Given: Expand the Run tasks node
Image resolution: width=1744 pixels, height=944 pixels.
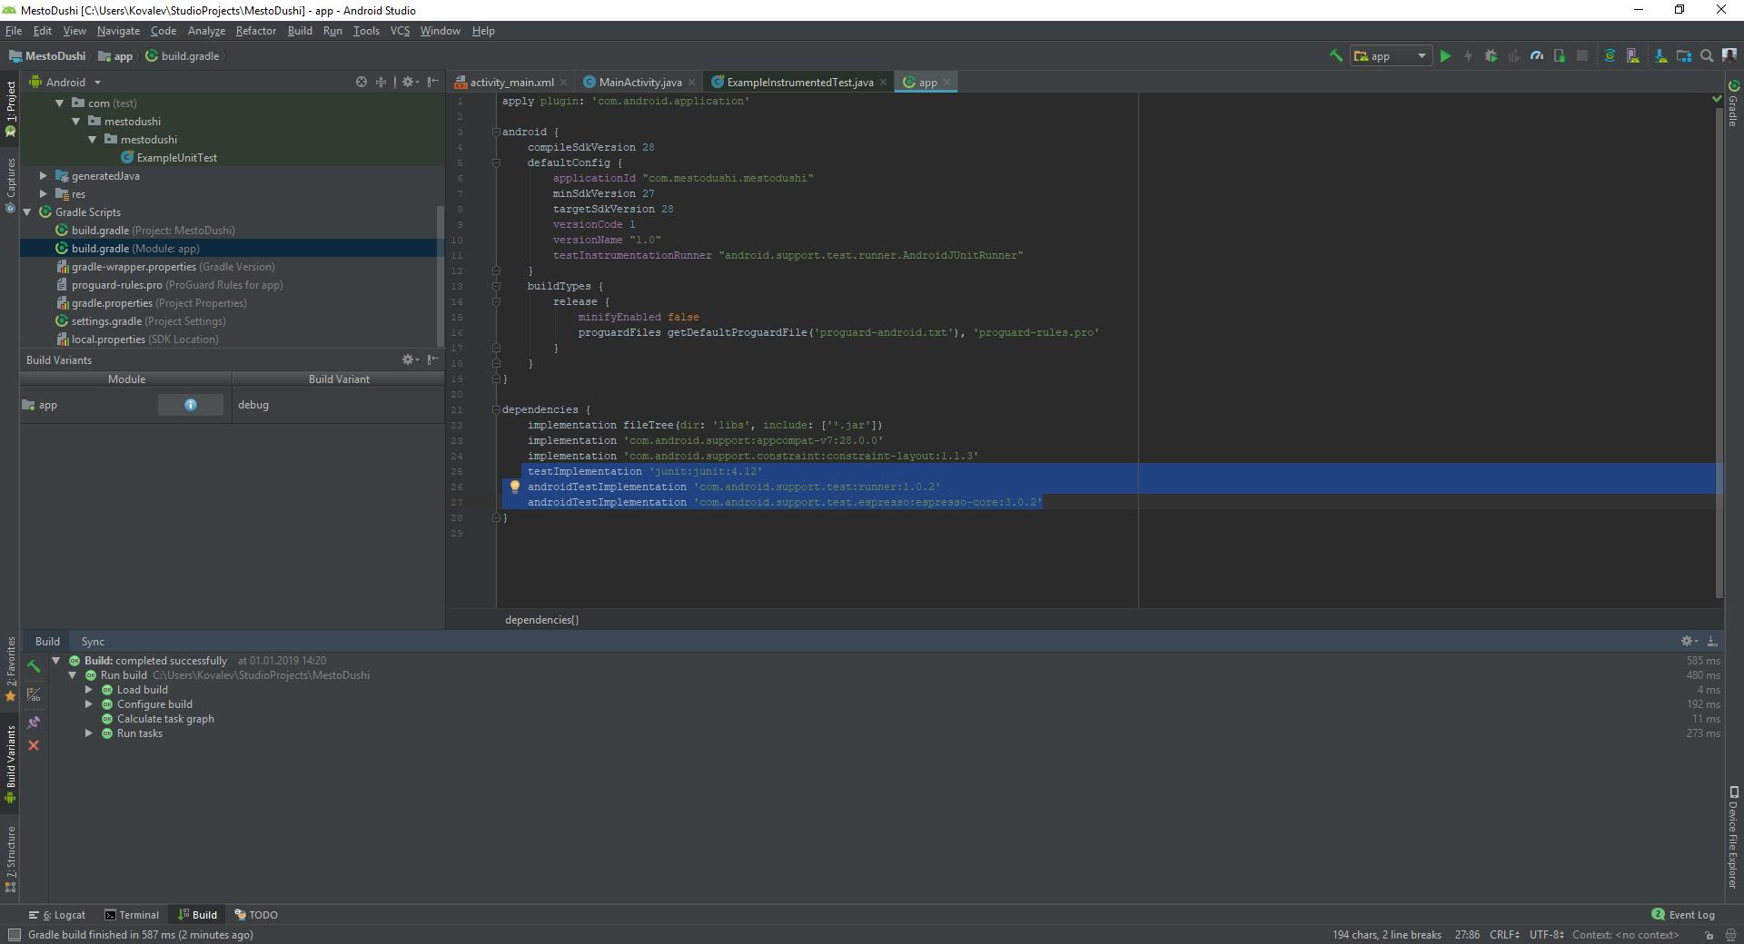Looking at the screenshot, I should tap(89, 733).
